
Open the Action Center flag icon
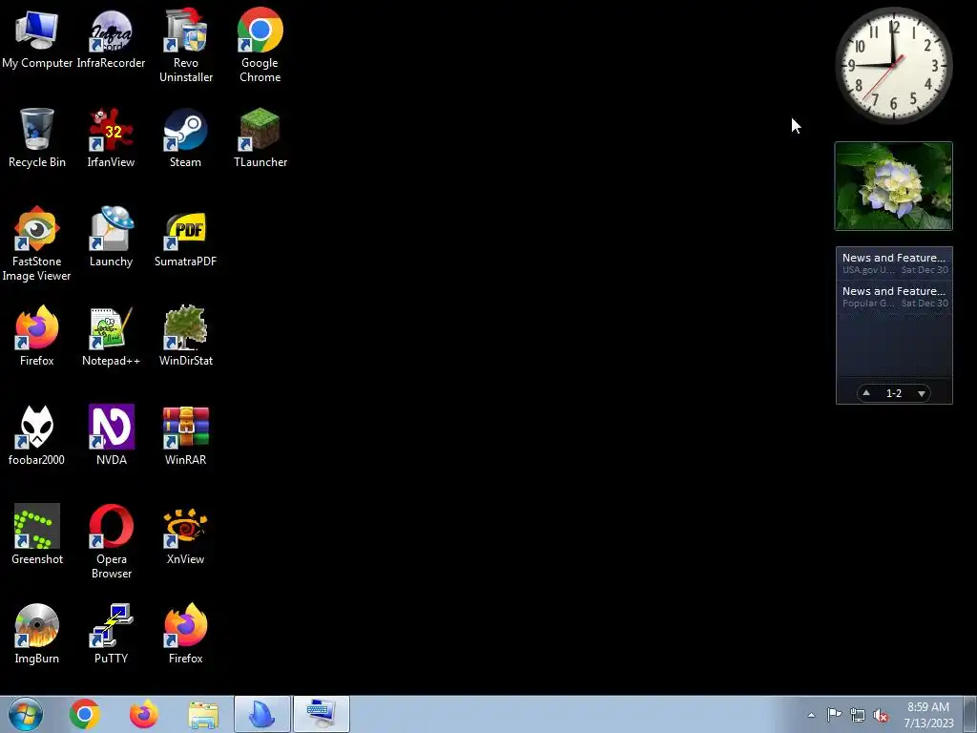tap(834, 715)
